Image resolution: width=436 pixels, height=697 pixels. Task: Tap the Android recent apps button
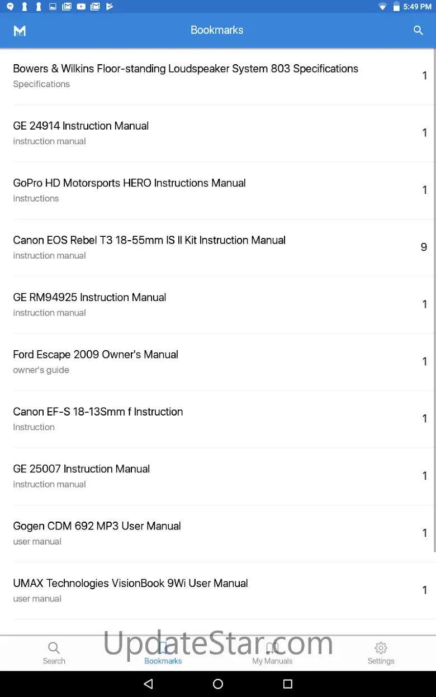pyautogui.click(x=288, y=684)
